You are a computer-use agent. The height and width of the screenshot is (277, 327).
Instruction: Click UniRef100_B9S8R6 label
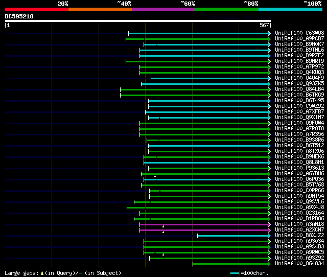pos(299,140)
